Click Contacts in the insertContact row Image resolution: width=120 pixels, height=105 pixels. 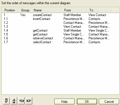tap(94, 19)
